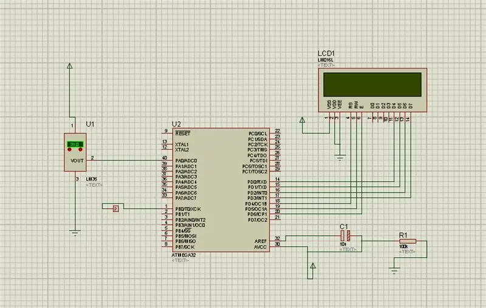This screenshot has width=486, height=308.
Task: Click the PA0/ADC0 pin label
Action: tap(186, 161)
